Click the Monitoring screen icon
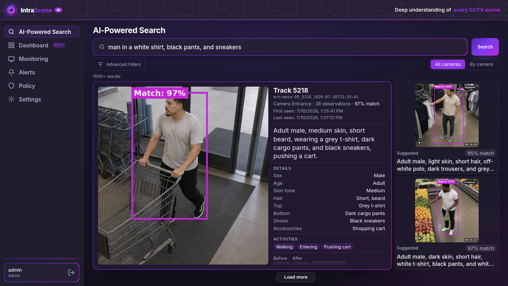 pos(11,59)
